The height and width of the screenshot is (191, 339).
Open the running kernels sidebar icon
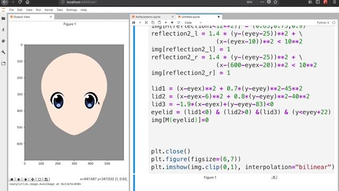click(x=4, y=30)
